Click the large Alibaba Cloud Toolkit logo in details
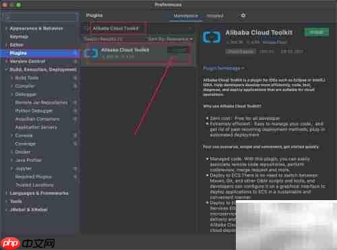This screenshot has width=337, height=250. [212, 37]
